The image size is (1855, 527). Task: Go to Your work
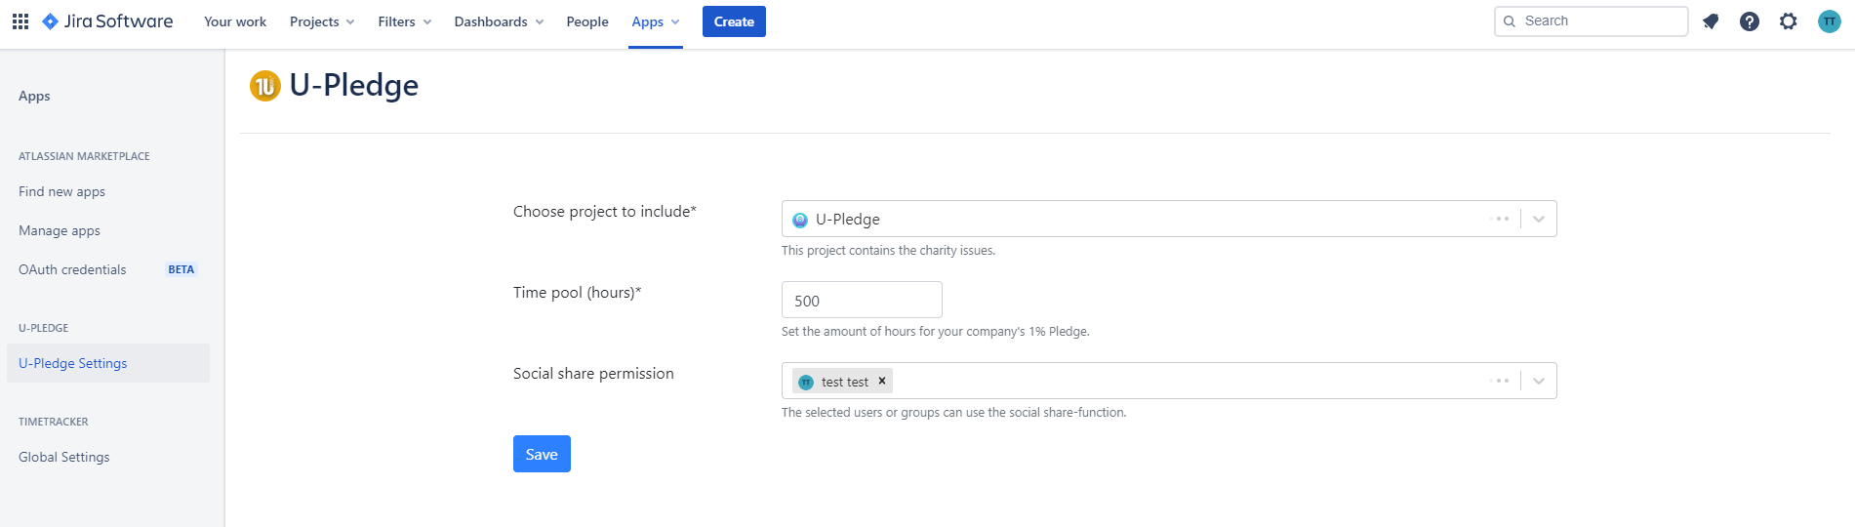[x=235, y=21]
